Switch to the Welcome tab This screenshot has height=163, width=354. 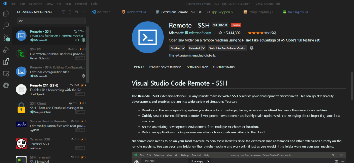[104, 12]
